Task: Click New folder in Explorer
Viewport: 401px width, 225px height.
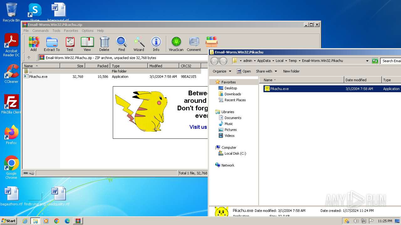Action: click(x=291, y=71)
